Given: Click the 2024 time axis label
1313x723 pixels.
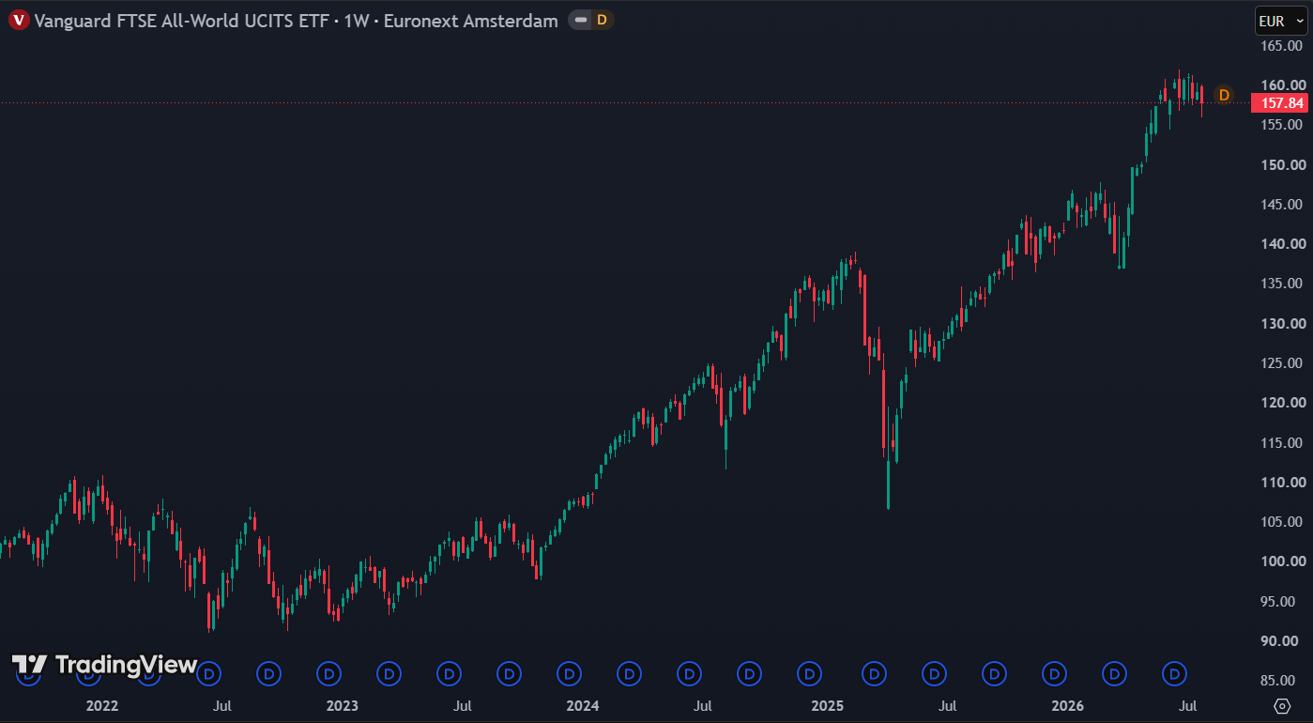Looking at the screenshot, I should point(583,705).
